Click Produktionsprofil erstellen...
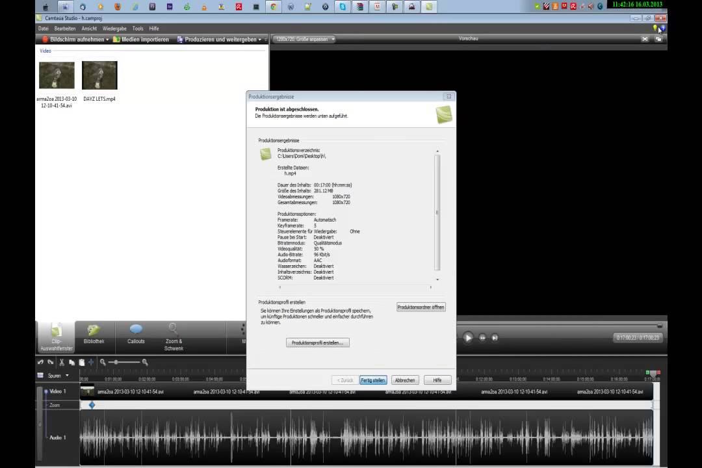This screenshot has height=468, width=702. [317, 343]
